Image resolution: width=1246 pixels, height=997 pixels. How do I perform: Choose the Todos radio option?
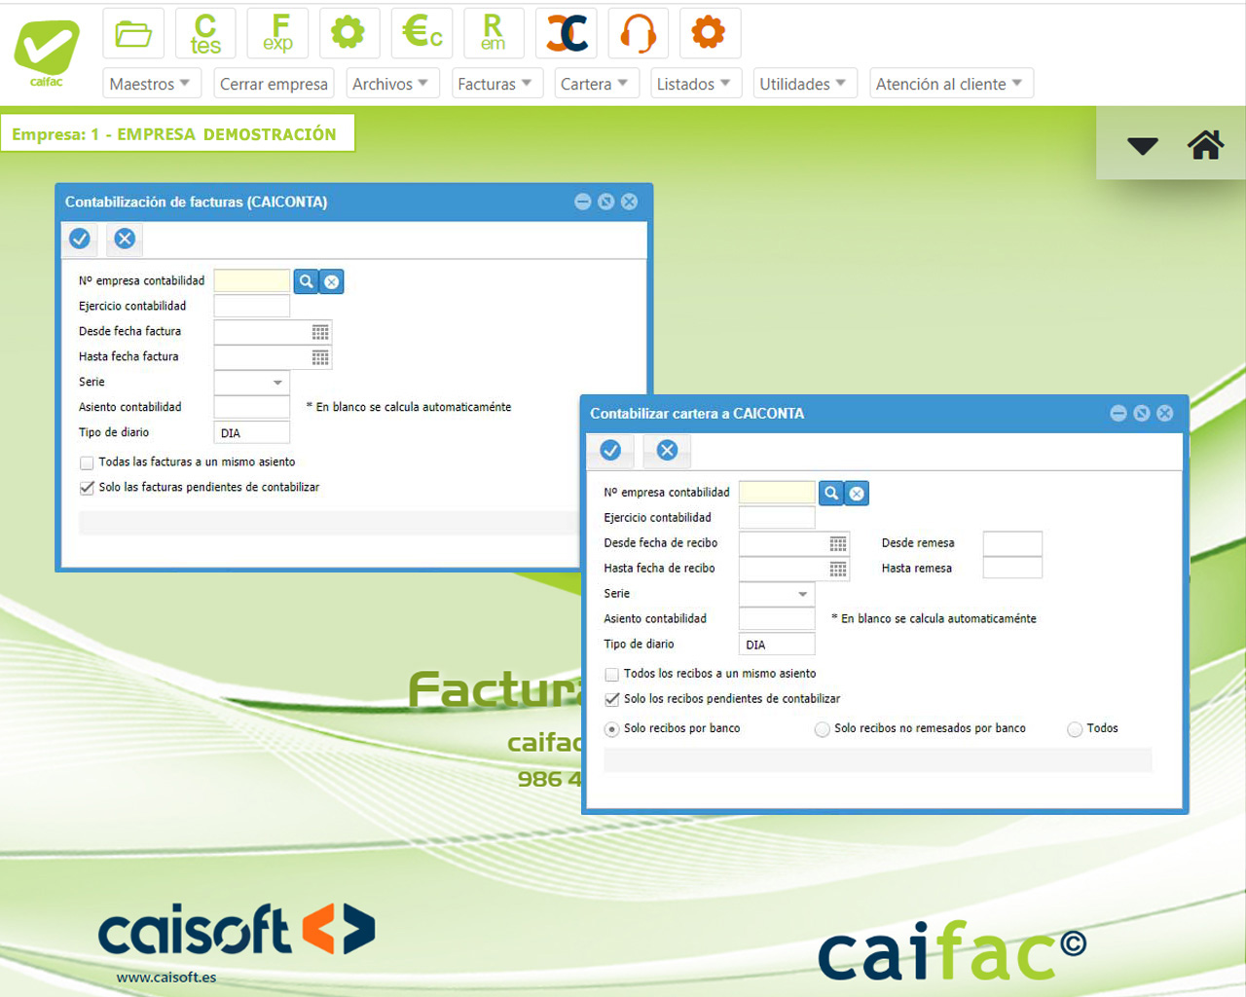(1075, 729)
